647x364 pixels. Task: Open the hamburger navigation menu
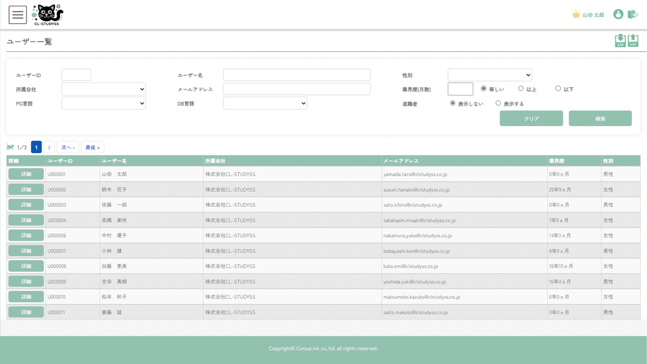click(18, 15)
